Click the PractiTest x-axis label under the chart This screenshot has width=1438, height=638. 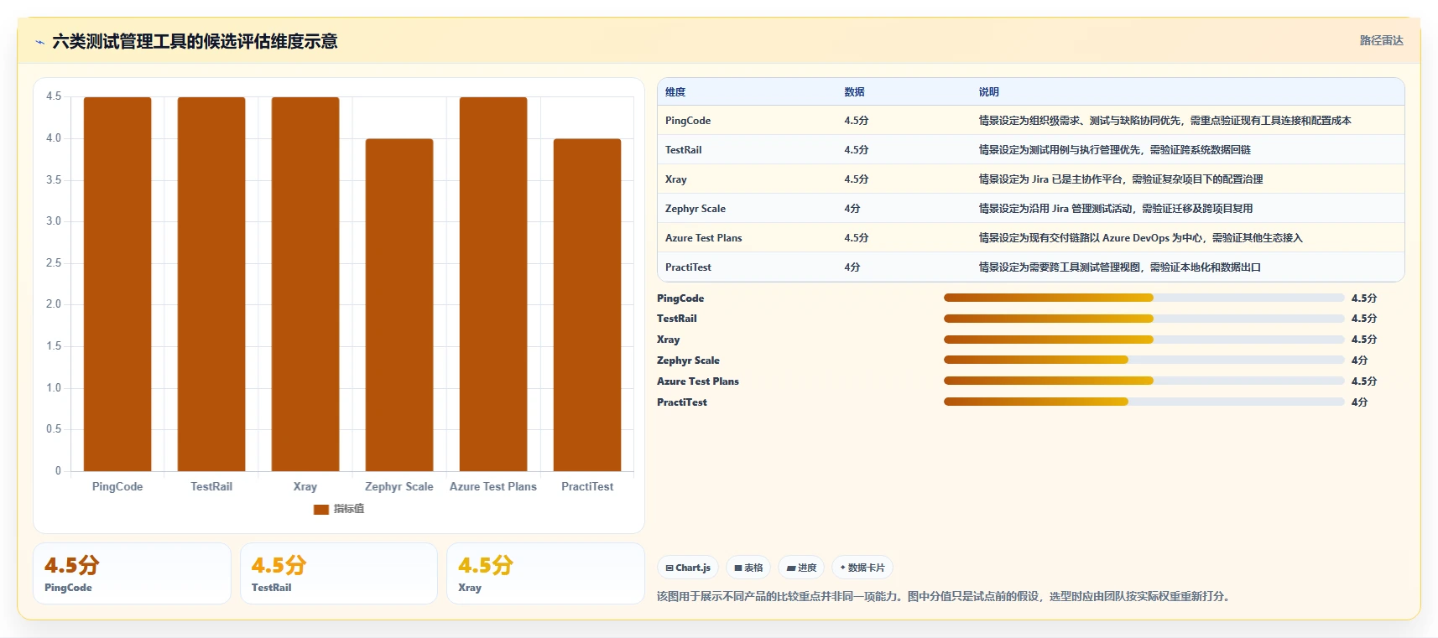[587, 486]
